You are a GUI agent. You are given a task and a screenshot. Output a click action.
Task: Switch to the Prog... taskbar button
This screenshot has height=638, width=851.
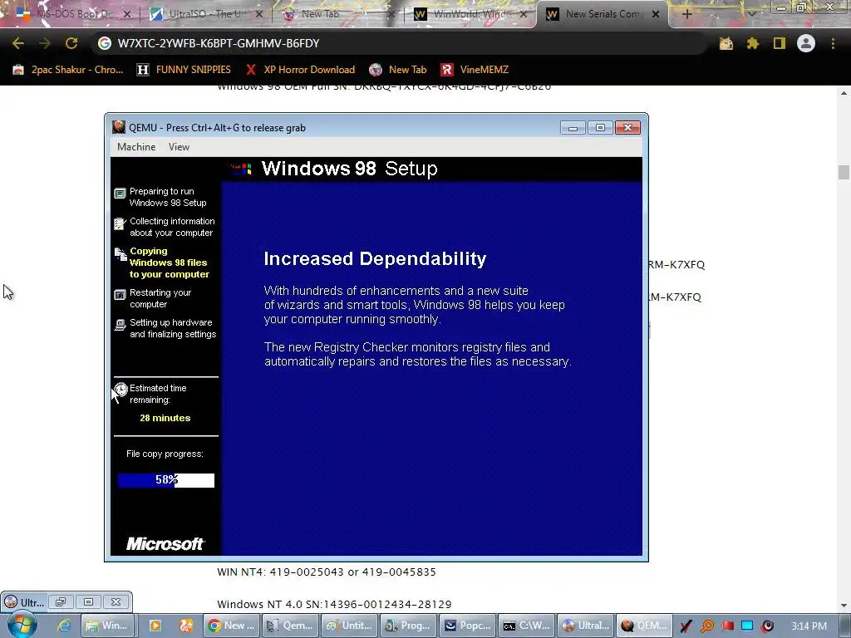click(408, 626)
